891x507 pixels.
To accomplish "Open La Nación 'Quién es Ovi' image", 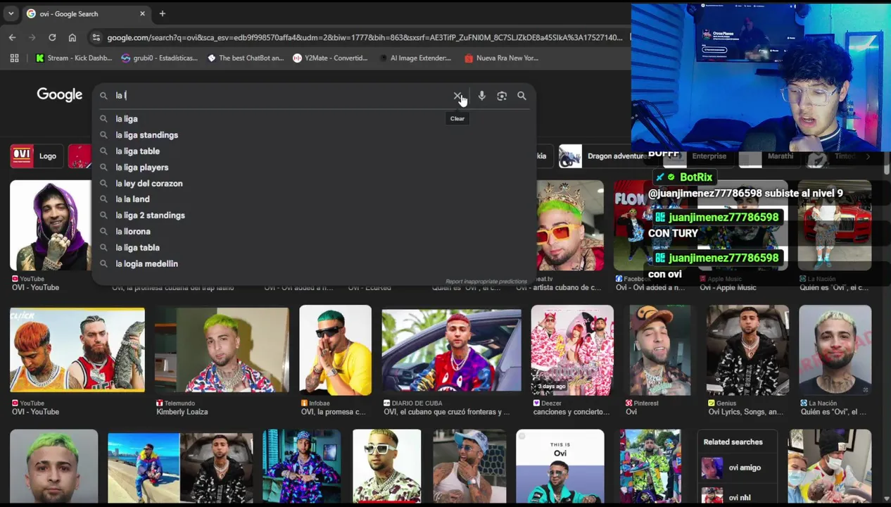I will [835, 350].
